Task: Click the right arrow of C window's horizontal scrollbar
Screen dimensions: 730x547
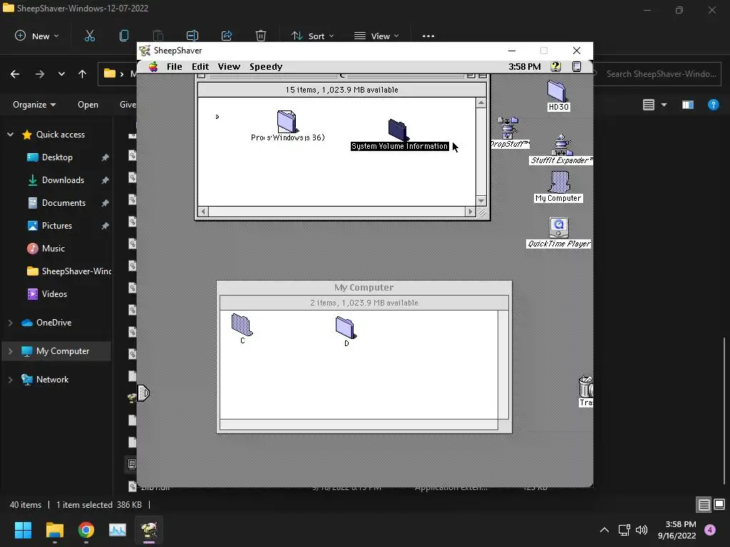Action: point(470,212)
